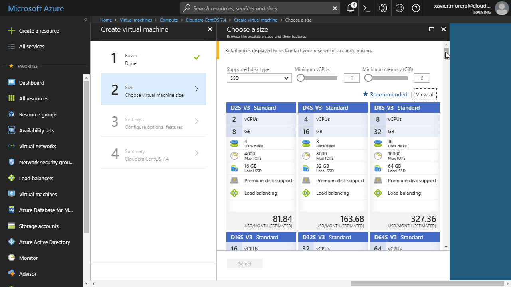
Task: Click Cloudera CentOS 7.4 breadcrumb
Action: tap(206, 20)
